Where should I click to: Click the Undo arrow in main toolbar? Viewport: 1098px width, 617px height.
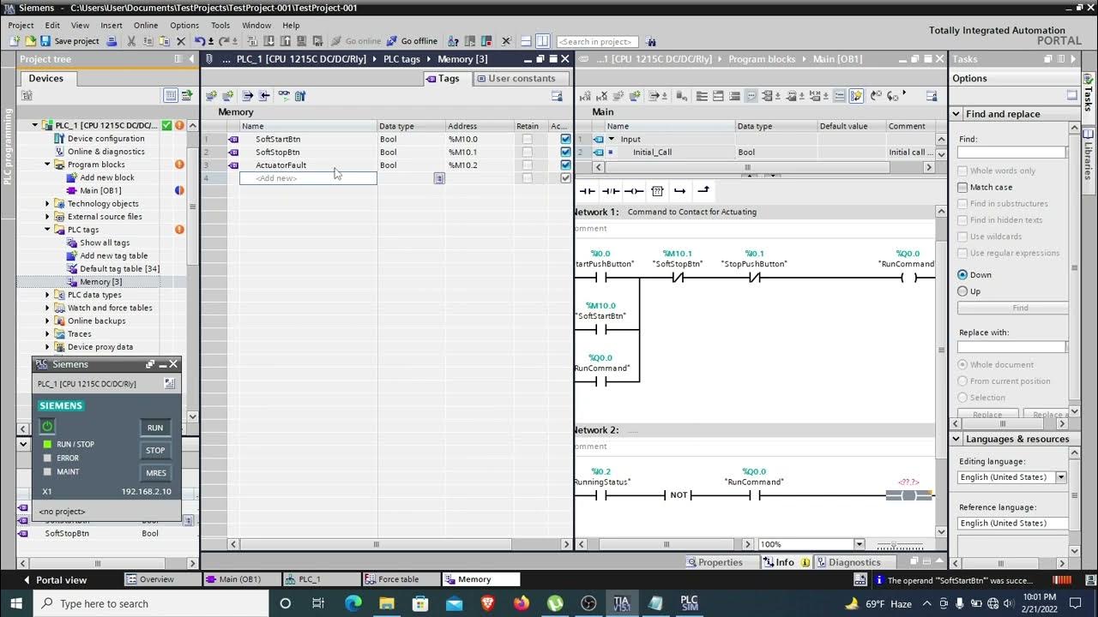(x=200, y=40)
